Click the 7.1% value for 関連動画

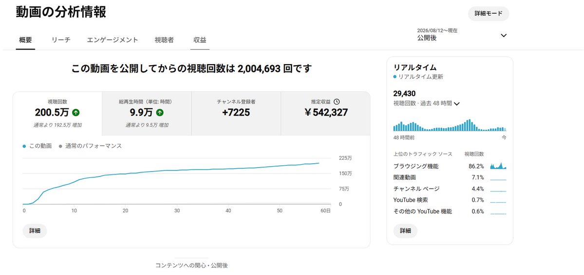pyautogui.click(x=478, y=177)
